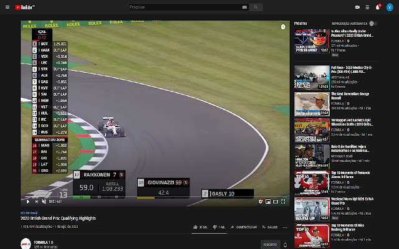Click the search magnifier button
This screenshot has height=249, width=399.
[256, 7]
